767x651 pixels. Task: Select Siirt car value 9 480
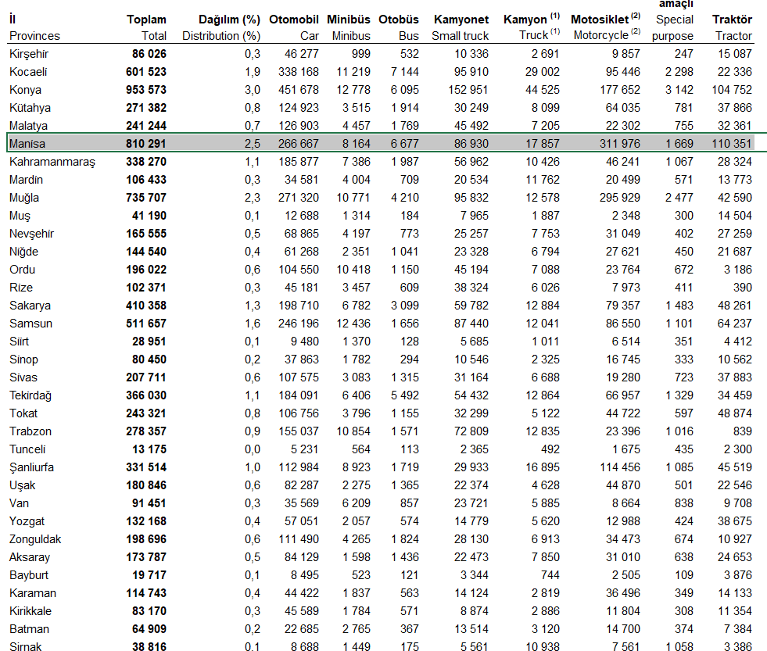[x=304, y=342]
